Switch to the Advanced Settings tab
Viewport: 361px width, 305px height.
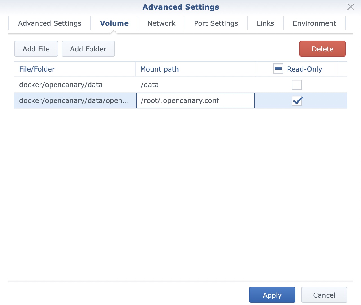(50, 23)
